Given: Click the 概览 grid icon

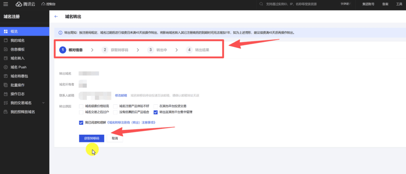Looking at the screenshot, I should [x=6, y=31].
